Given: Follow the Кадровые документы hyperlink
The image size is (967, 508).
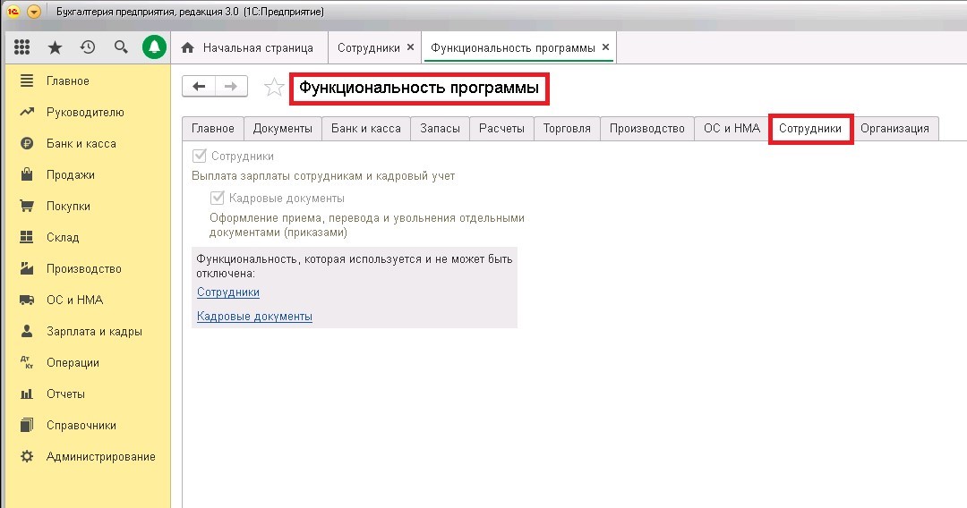Looking at the screenshot, I should 254,317.
